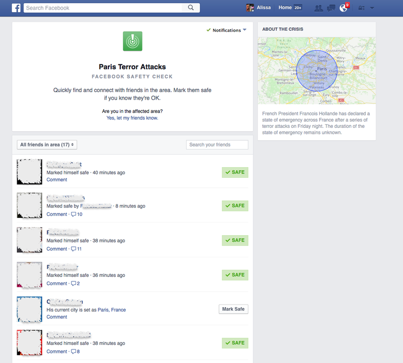Go to Alissa's profile link
The image size is (403, 363).
(x=263, y=8)
